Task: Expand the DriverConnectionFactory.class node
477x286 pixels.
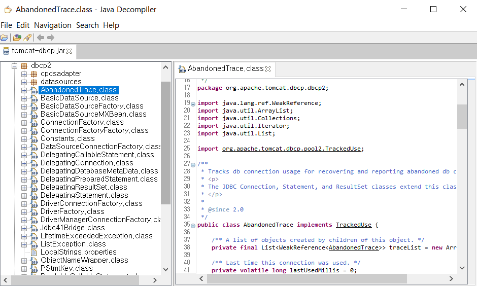Action: [24, 204]
